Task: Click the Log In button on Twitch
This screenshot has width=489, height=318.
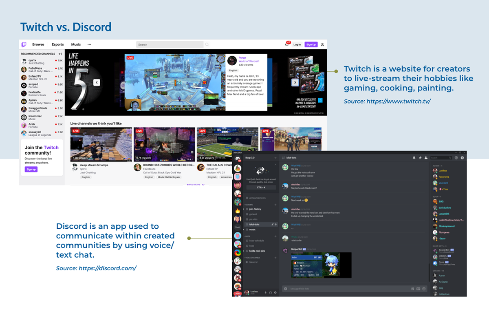Action: point(297,44)
